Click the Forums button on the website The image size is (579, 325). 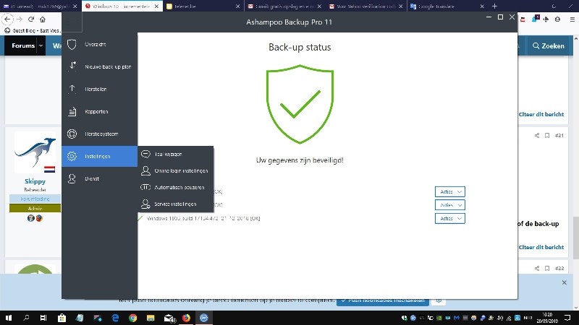pyautogui.click(x=23, y=45)
